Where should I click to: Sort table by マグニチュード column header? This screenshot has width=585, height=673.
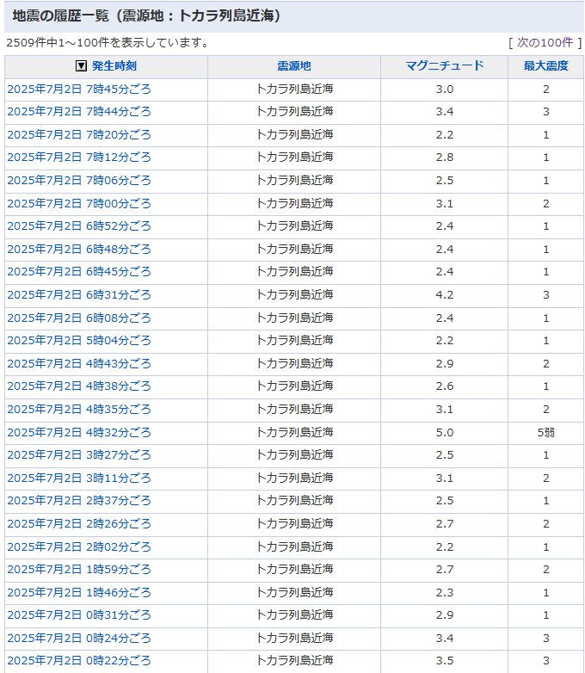coord(444,66)
